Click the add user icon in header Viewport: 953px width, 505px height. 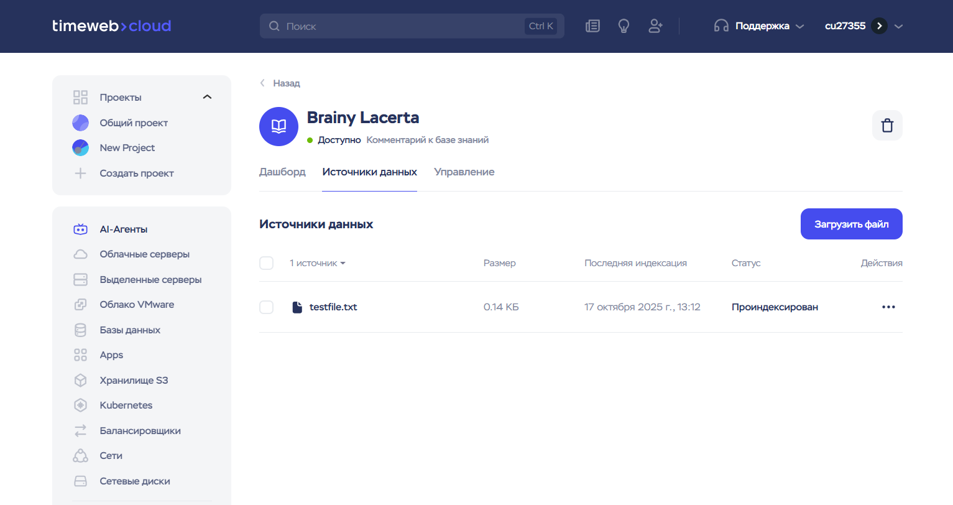click(x=655, y=26)
